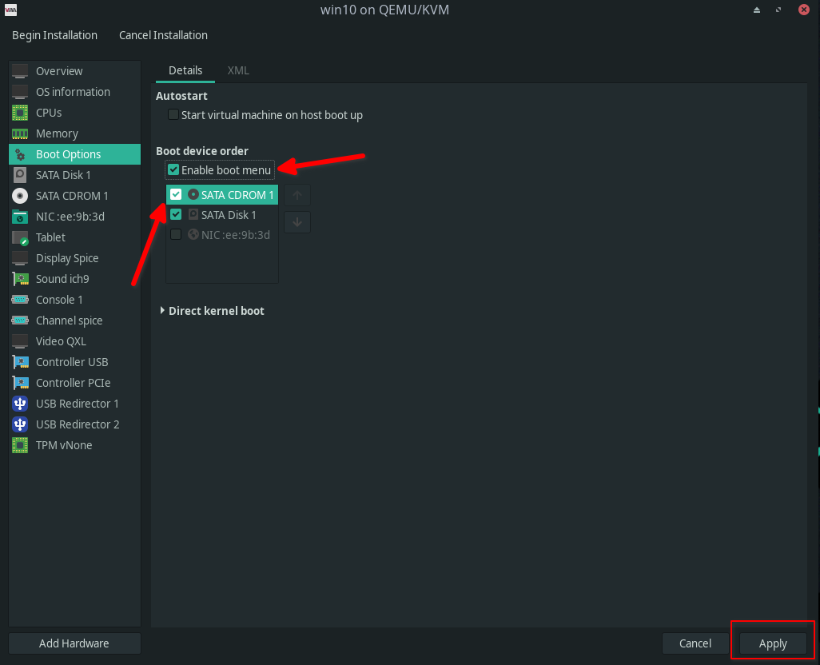The image size is (820, 665).
Task: Click the Boot Options gears icon
Action: [20, 155]
